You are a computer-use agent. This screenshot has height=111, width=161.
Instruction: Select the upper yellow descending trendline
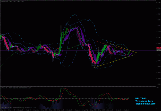[x=122, y=48]
